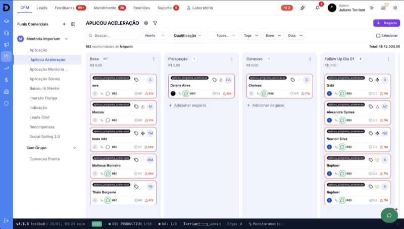Collapse the Sem Grupo section
404x229 pixels.
click(75, 148)
